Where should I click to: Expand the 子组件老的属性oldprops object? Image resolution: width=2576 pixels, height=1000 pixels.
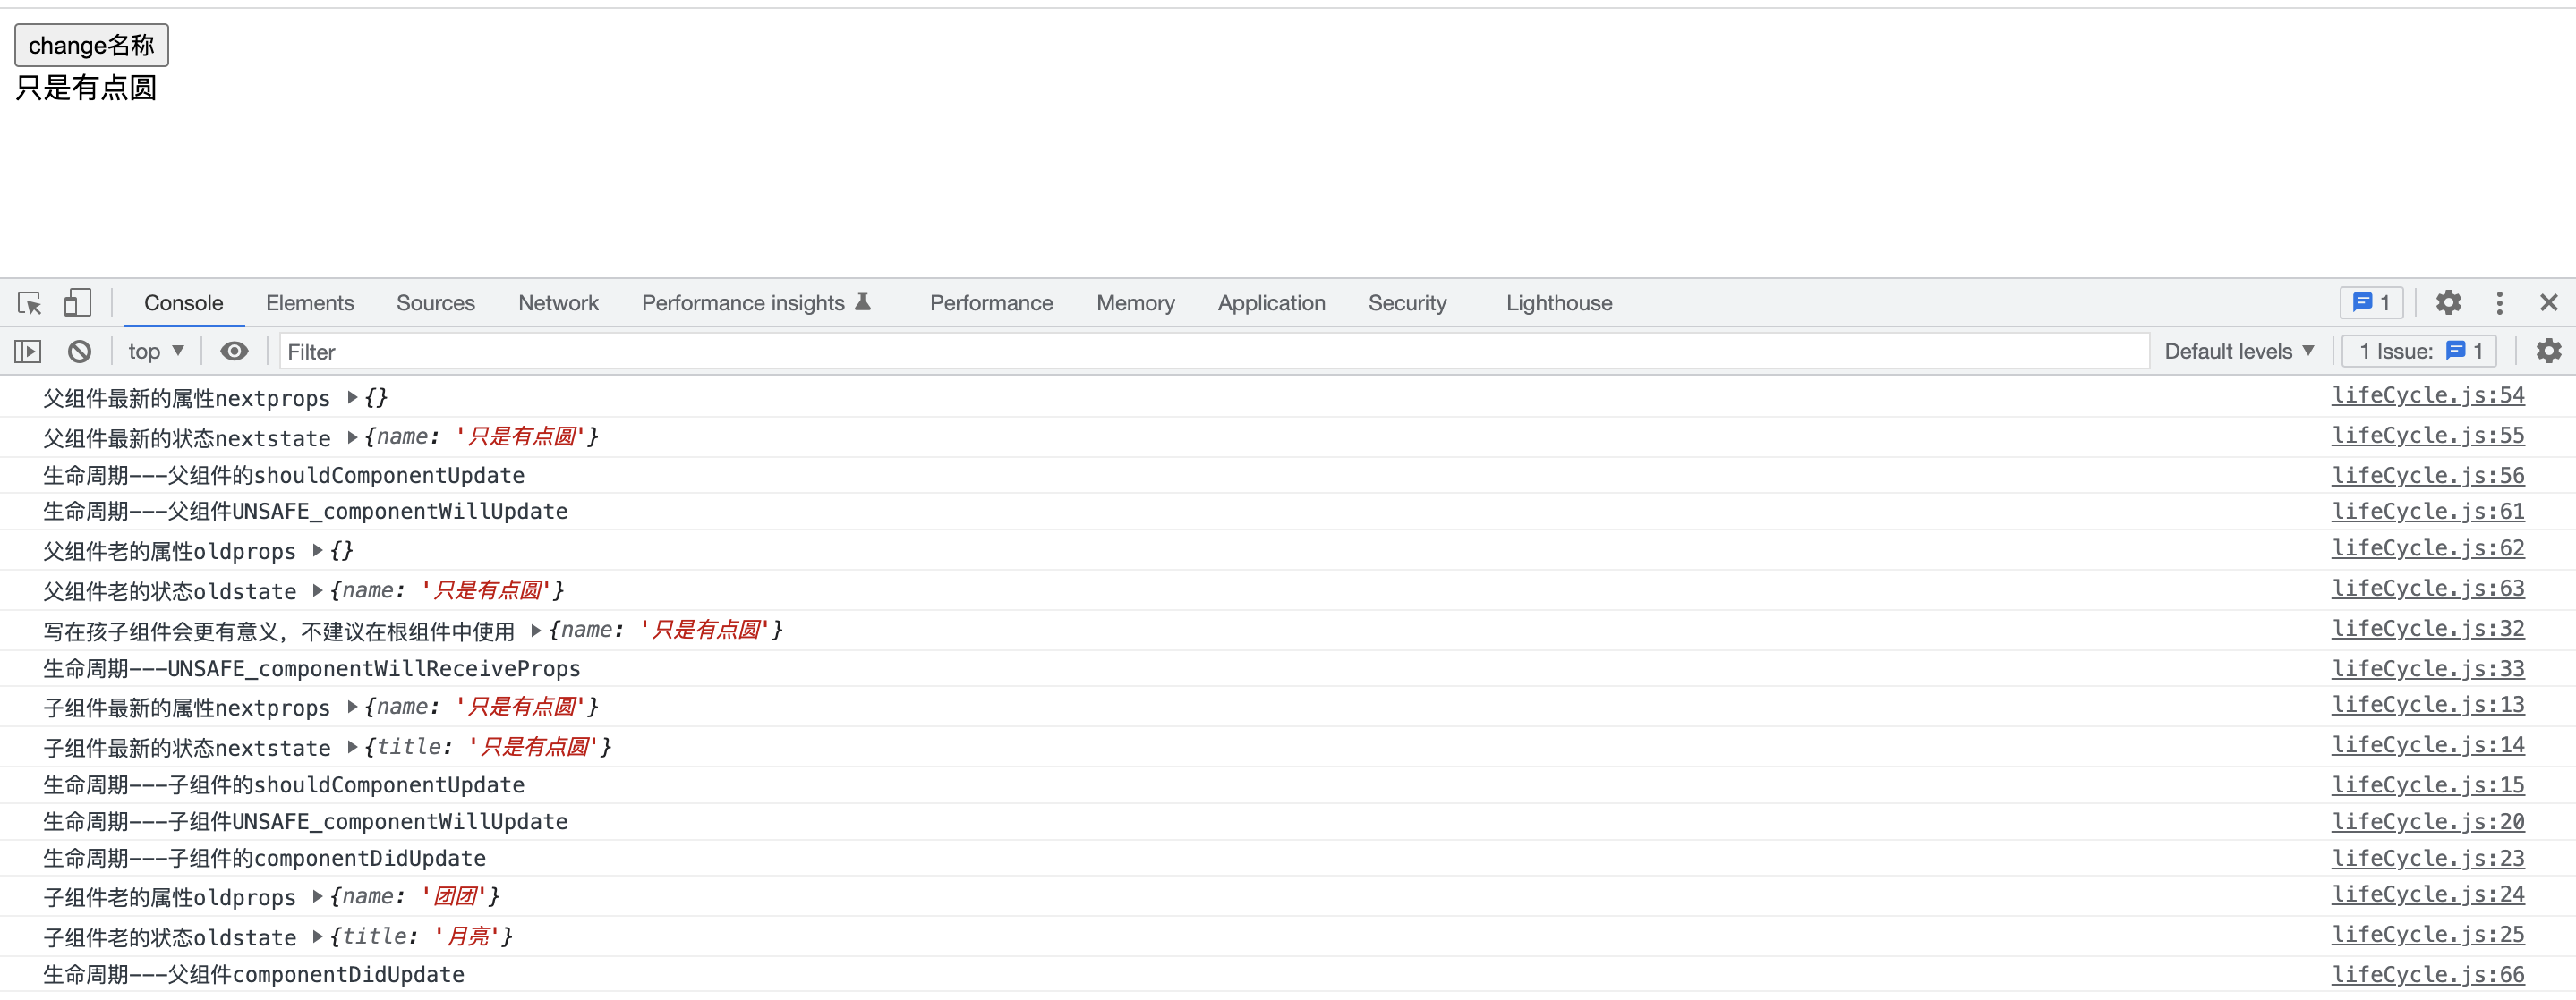tap(317, 897)
